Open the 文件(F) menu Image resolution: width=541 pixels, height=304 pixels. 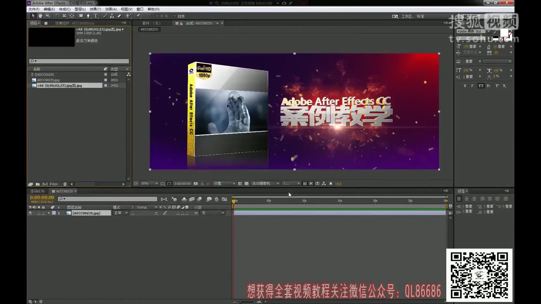pos(34,9)
